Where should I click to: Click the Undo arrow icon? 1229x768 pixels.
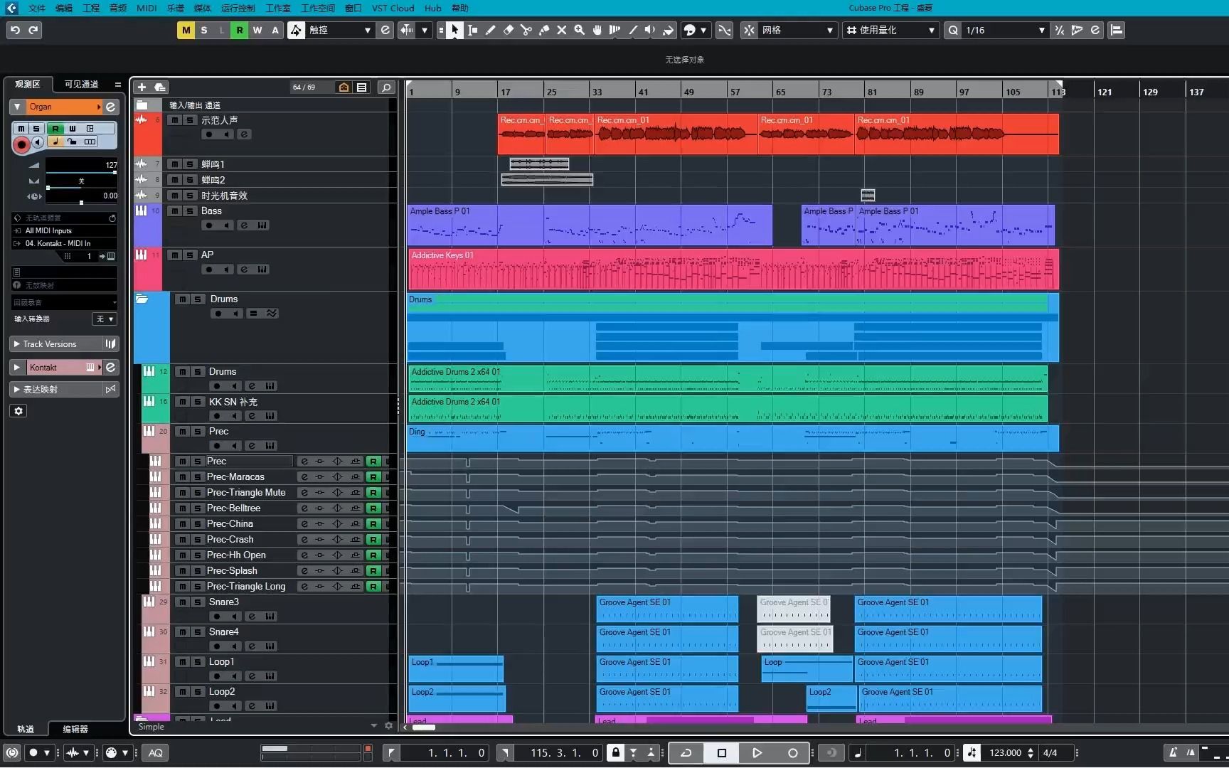click(15, 30)
